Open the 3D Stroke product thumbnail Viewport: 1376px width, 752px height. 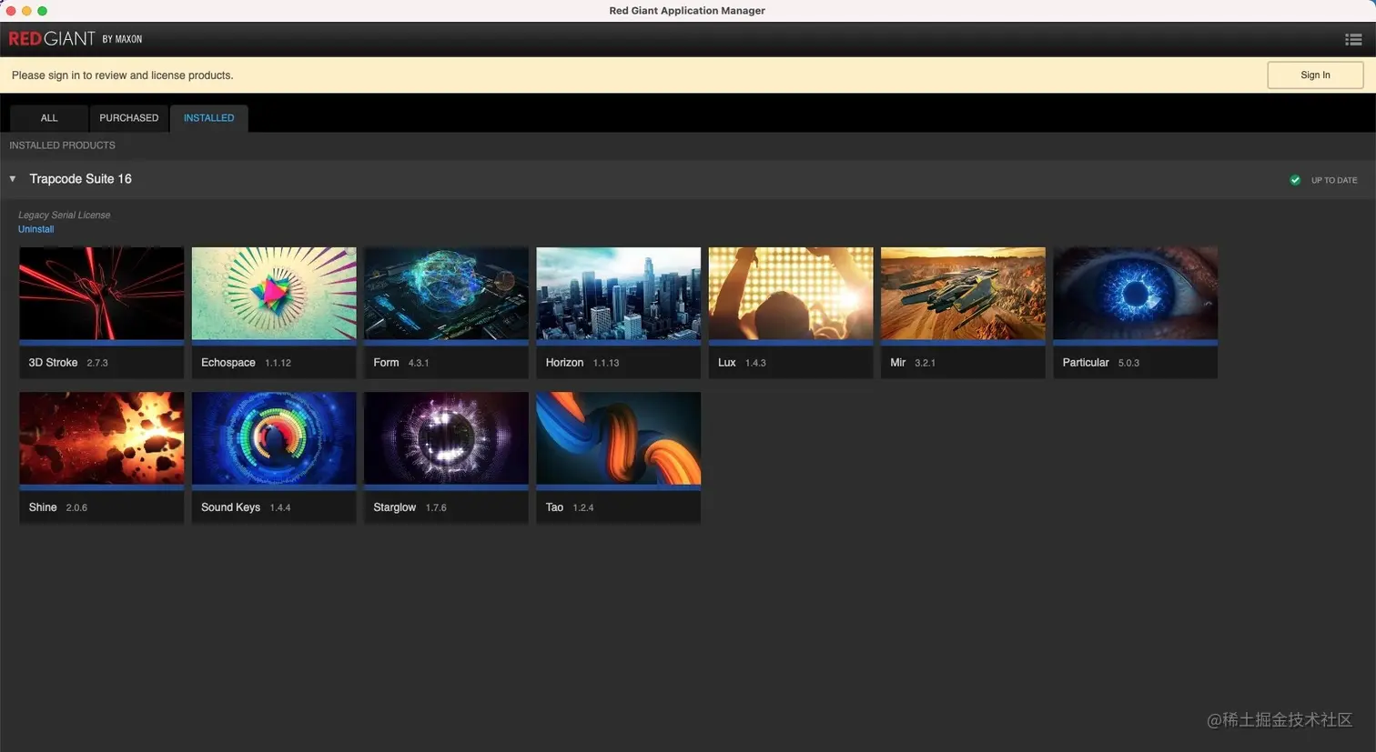point(101,294)
